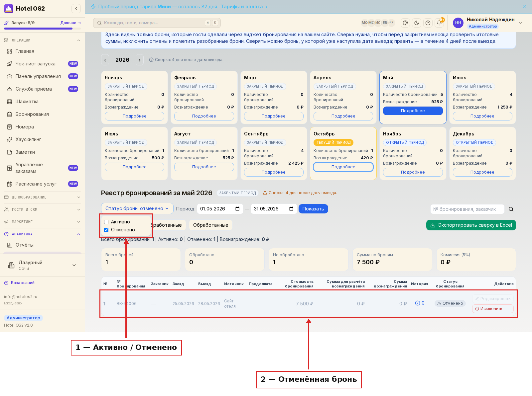Expand the Ценообразование section
The height and width of the screenshot is (396, 532).
point(42,197)
